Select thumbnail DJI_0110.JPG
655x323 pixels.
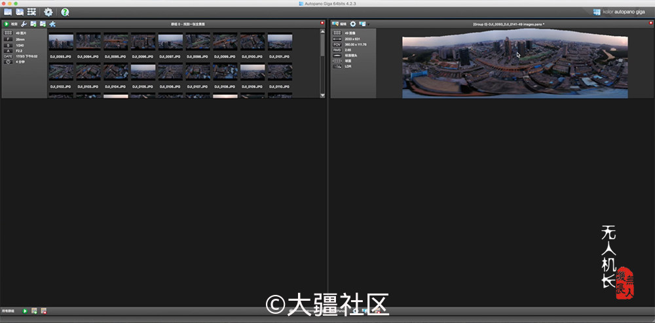point(280,72)
